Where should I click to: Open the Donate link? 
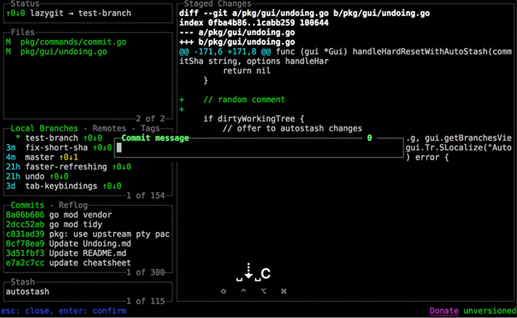(x=444, y=310)
